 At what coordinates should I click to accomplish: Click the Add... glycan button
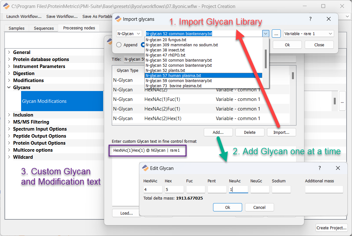click(x=218, y=132)
